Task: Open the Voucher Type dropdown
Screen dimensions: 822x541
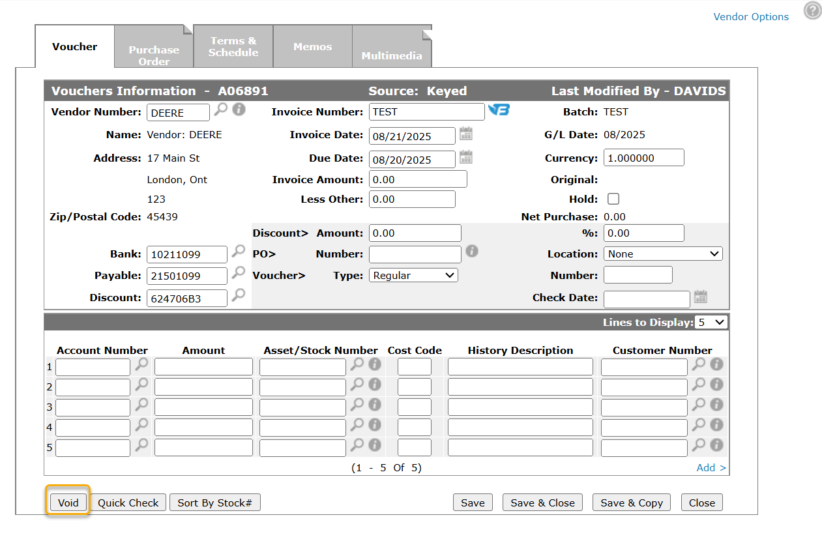Action: (413, 276)
